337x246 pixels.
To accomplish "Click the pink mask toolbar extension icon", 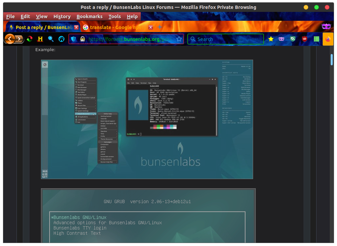I will click(281, 39).
